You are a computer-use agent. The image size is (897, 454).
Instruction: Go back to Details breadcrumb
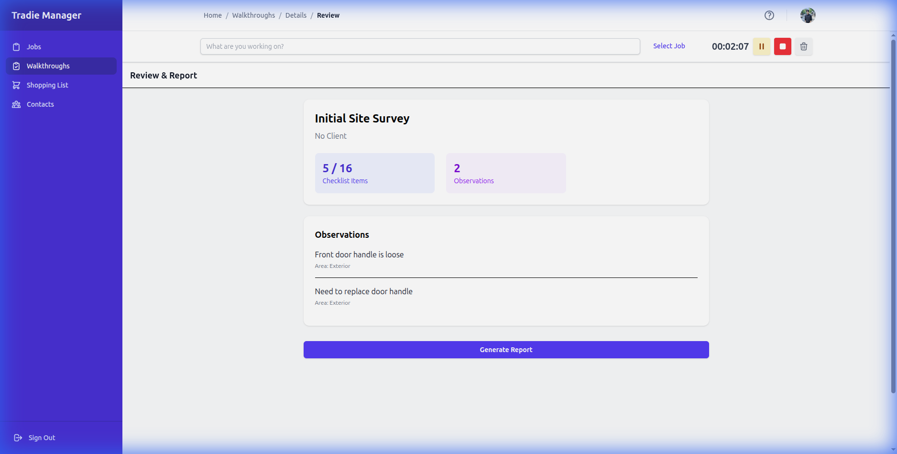pyautogui.click(x=295, y=15)
